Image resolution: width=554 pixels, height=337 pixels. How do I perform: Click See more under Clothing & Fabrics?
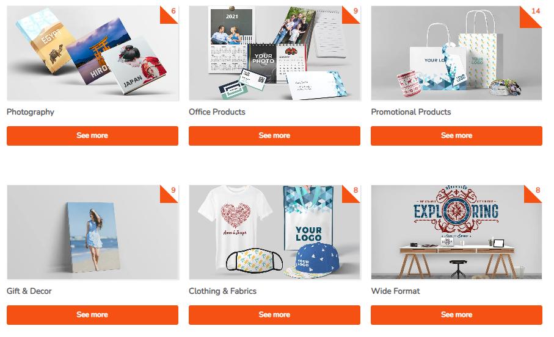tap(274, 315)
